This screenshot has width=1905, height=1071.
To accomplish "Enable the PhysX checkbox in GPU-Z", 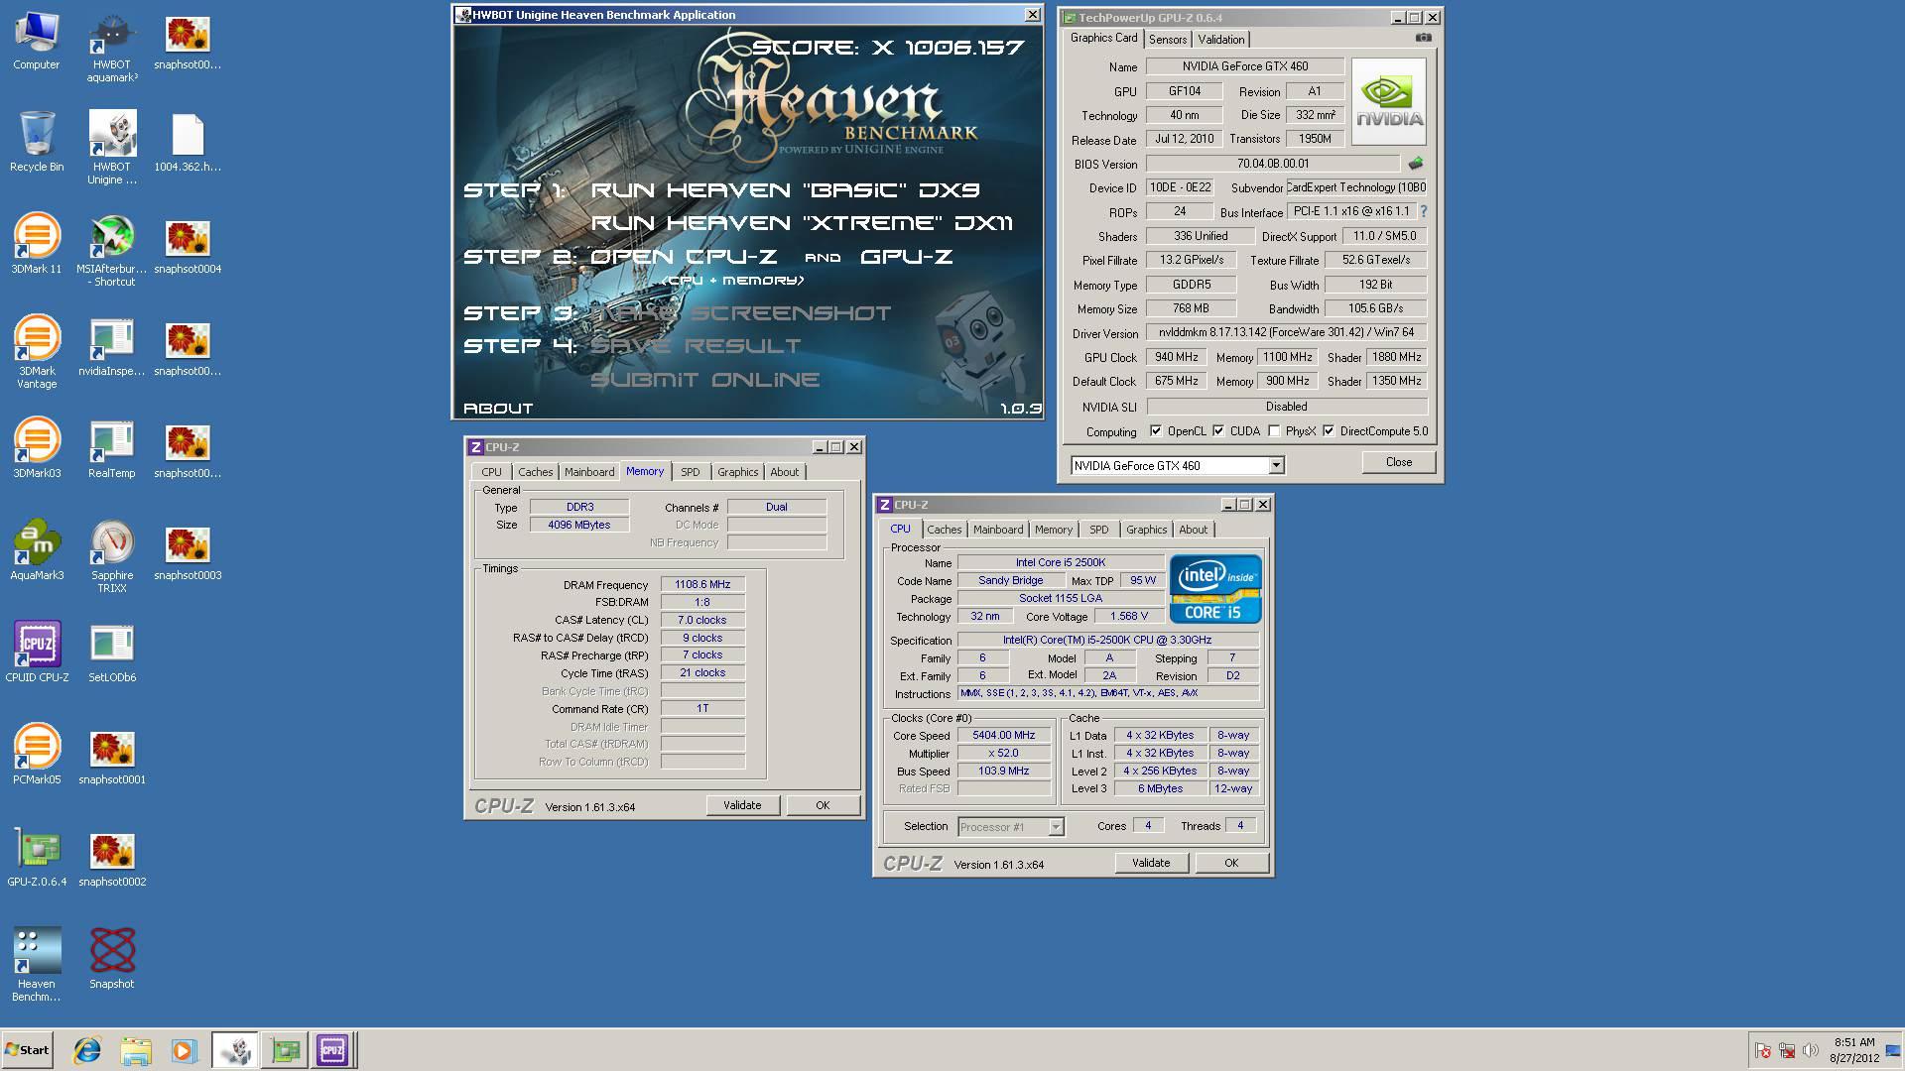I will [1274, 430].
